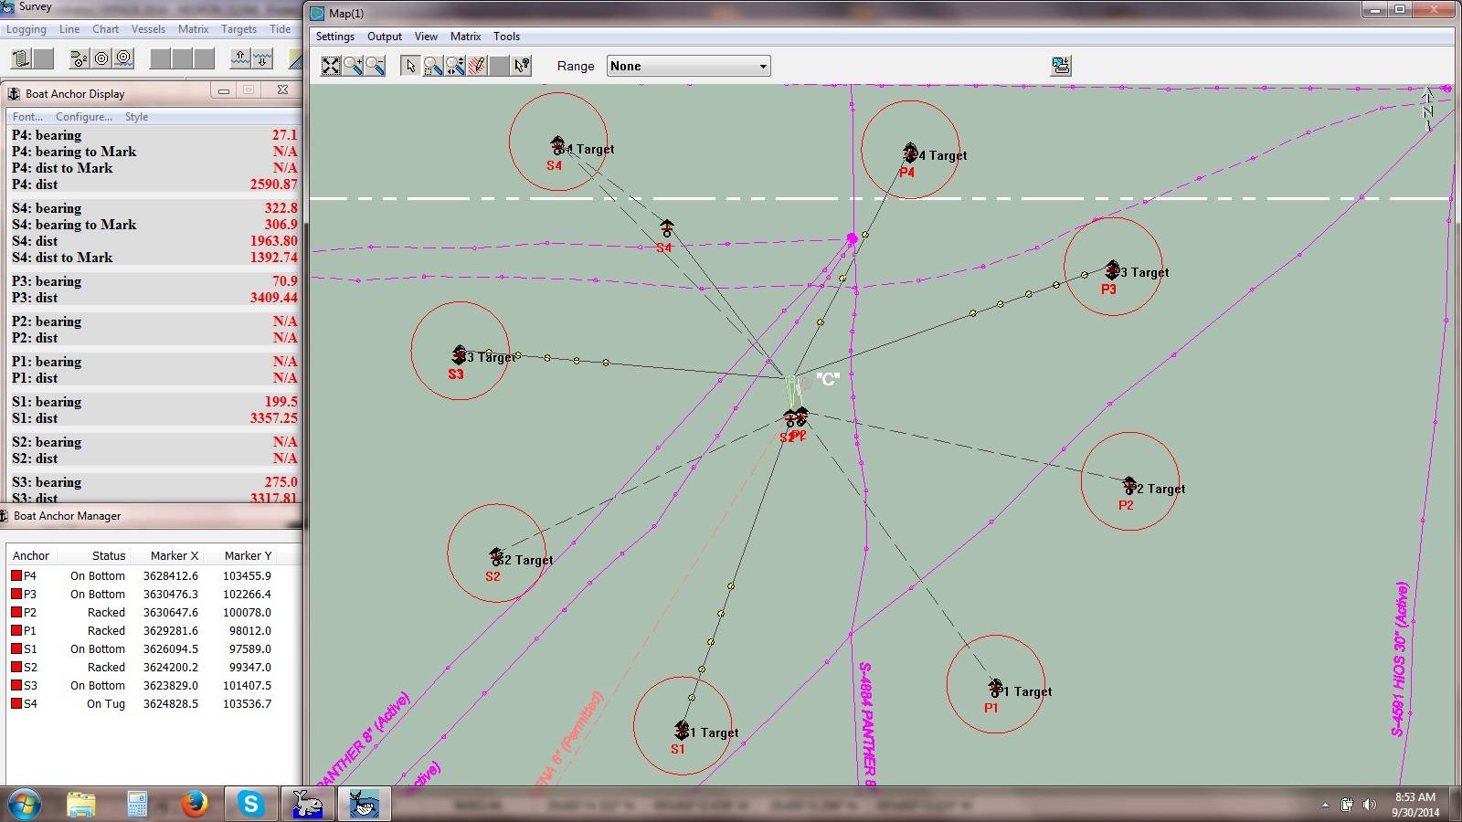Open the View menu in Map window
Image resolution: width=1462 pixels, height=822 pixels.
426,37
